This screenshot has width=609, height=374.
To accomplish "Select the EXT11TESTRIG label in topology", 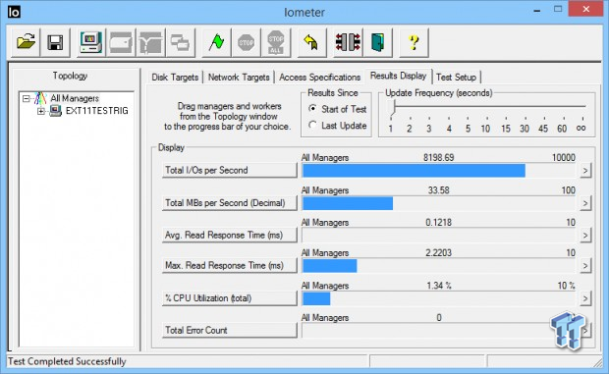I will point(96,111).
